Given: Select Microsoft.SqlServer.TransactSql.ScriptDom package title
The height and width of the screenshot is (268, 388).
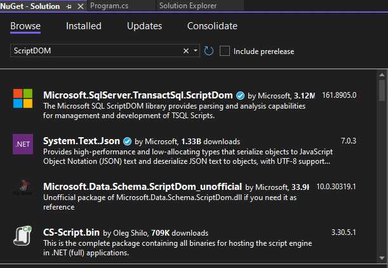Looking at the screenshot, I should (x=138, y=95).
